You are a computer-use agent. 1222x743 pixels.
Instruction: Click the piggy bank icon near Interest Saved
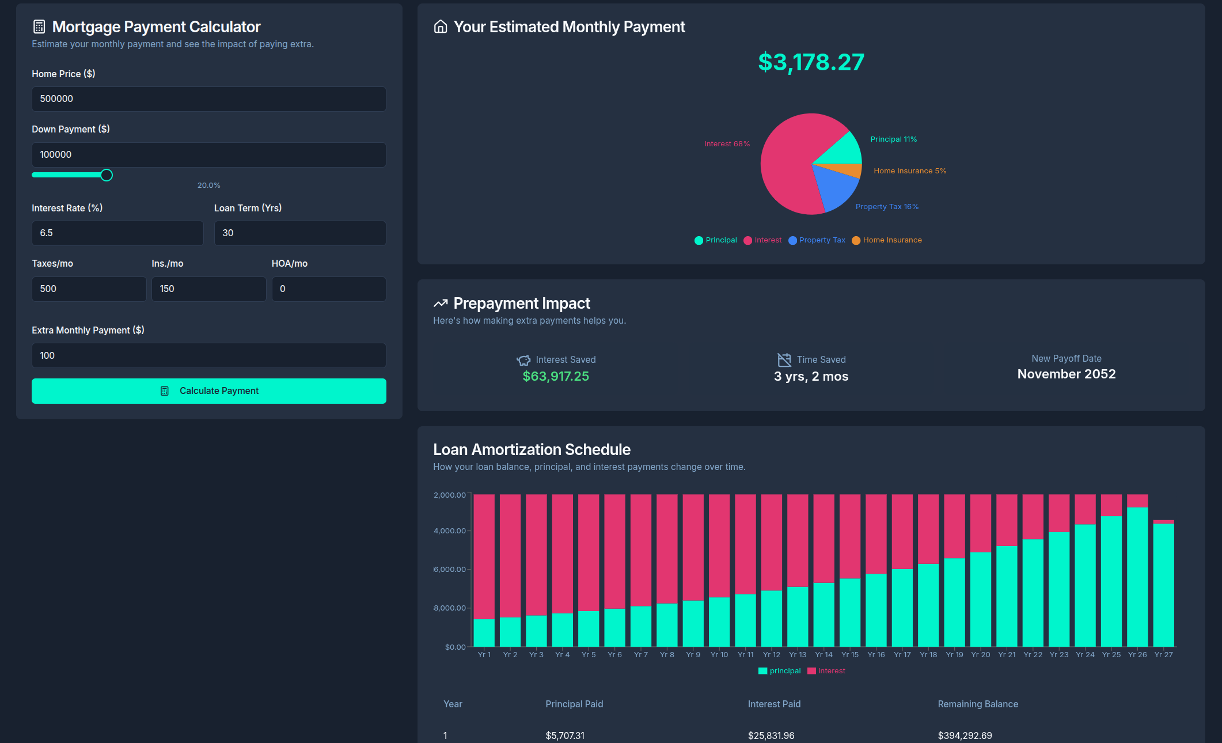click(x=523, y=359)
